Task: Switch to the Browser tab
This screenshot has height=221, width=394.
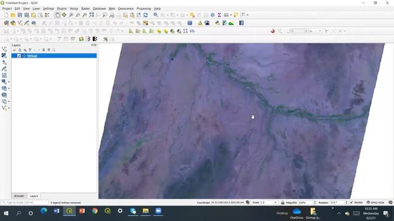Action: [19, 196]
